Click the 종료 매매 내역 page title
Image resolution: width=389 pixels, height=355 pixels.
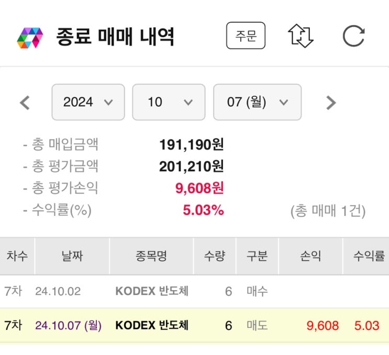click(115, 38)
